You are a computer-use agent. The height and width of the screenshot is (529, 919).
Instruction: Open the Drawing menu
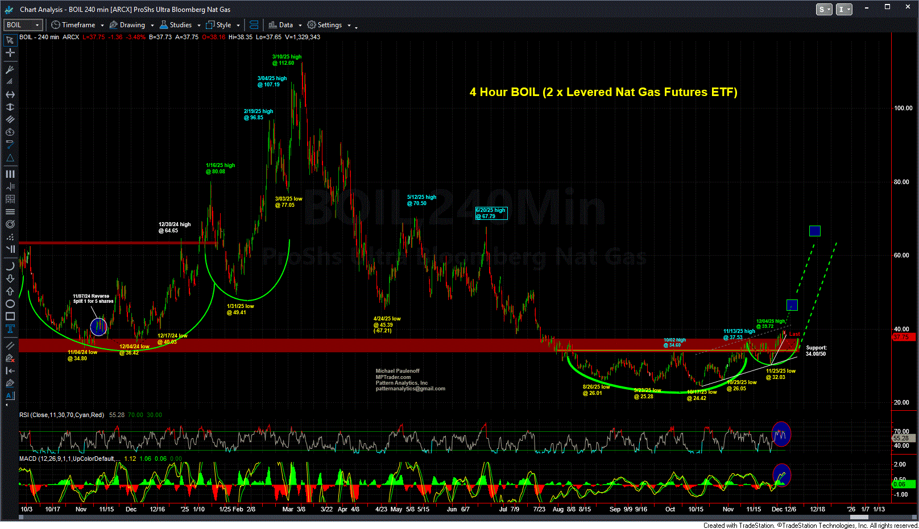[x=131, y=25]
